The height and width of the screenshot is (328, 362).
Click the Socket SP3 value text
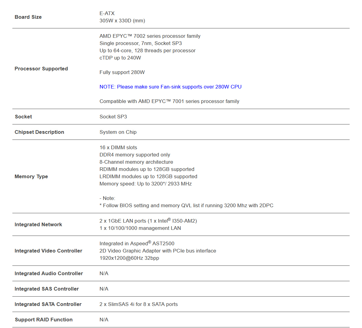click(113, 117)
